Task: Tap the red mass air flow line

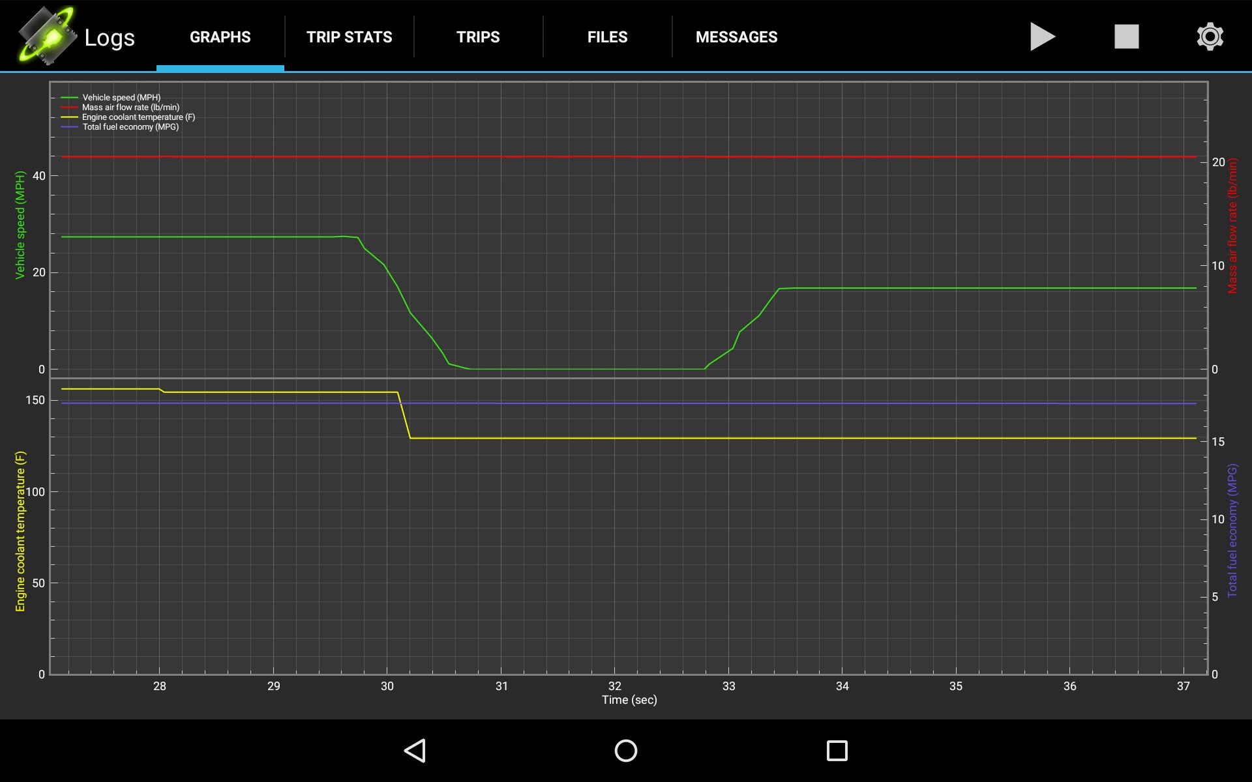Action: click(x=629, y=156)
